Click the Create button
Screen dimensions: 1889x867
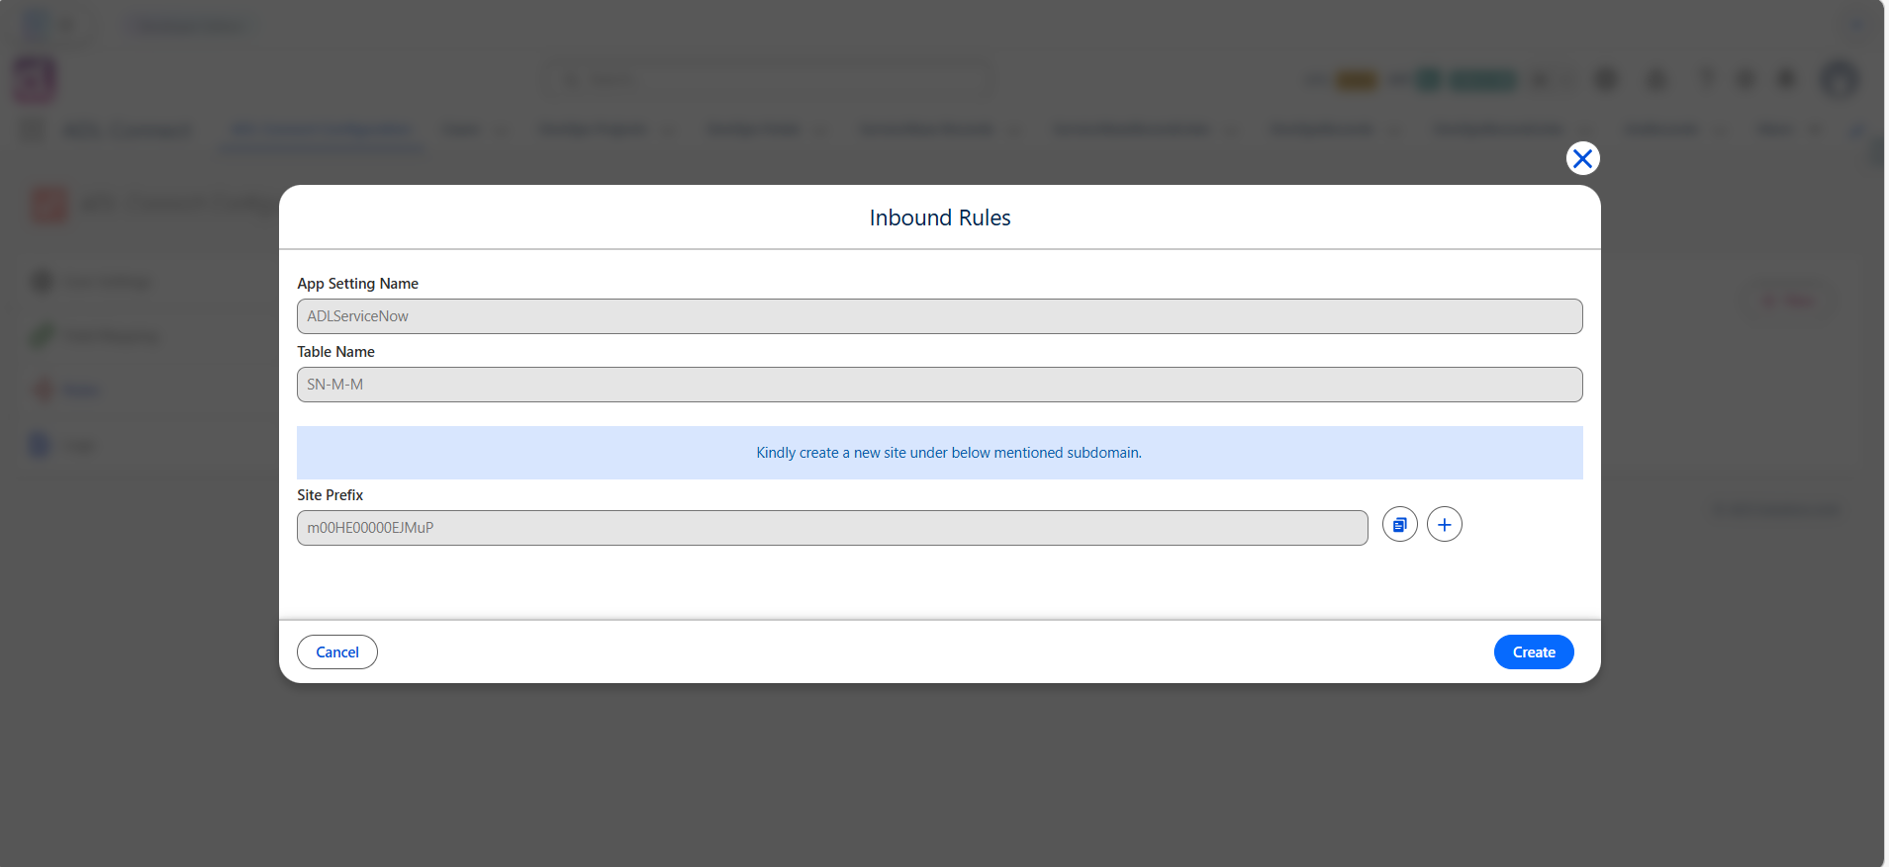[x=1533, y=652]
